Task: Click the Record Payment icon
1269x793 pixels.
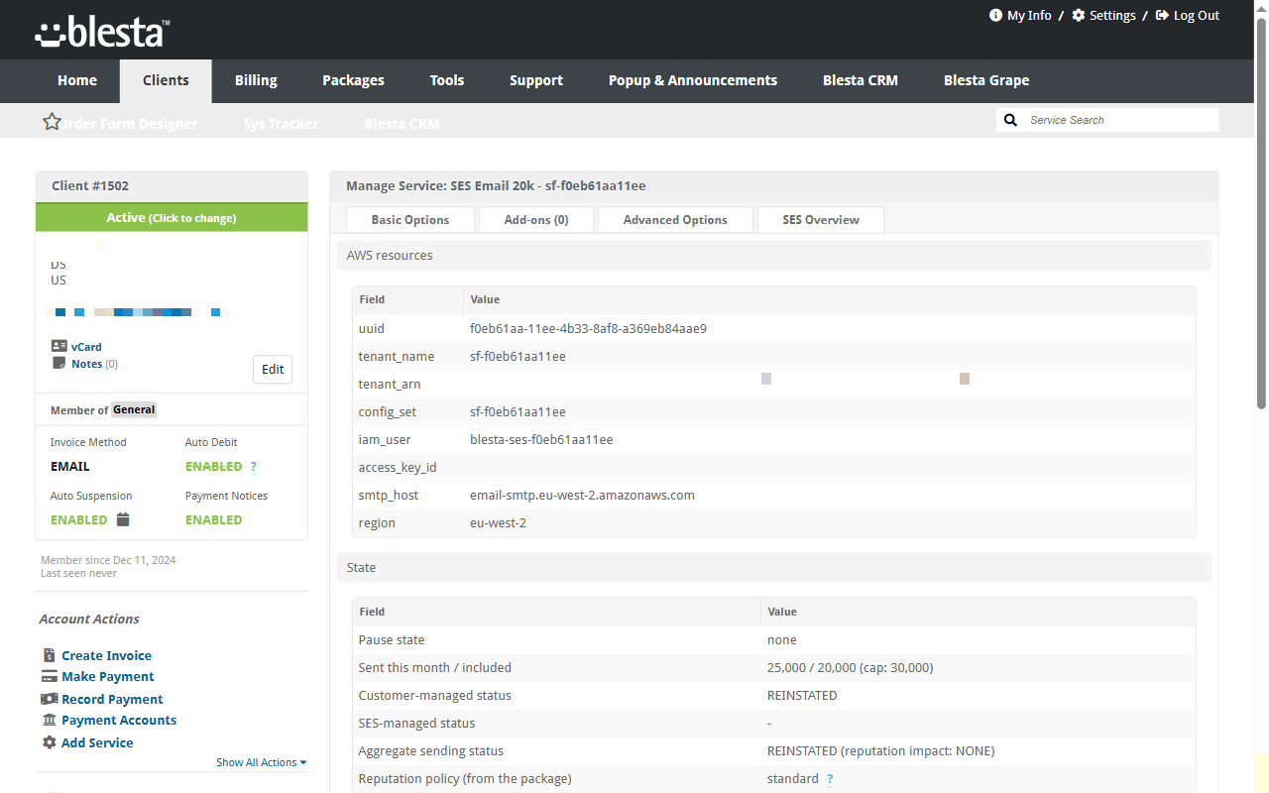Action: click(50, 699)
